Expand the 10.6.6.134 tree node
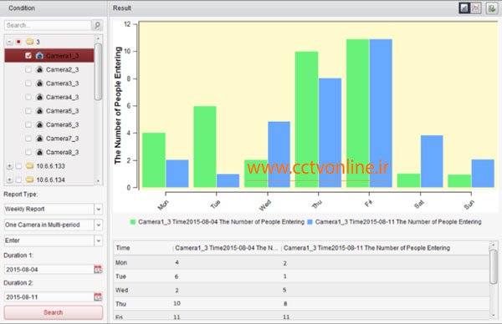The image size is (502, 324). click(x=9, y=180)
